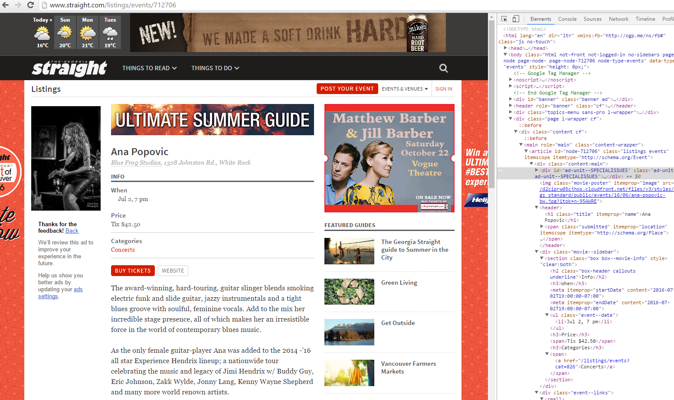
Task: Collapse the main content-wrapper node
Action: (x=521, y=145)
